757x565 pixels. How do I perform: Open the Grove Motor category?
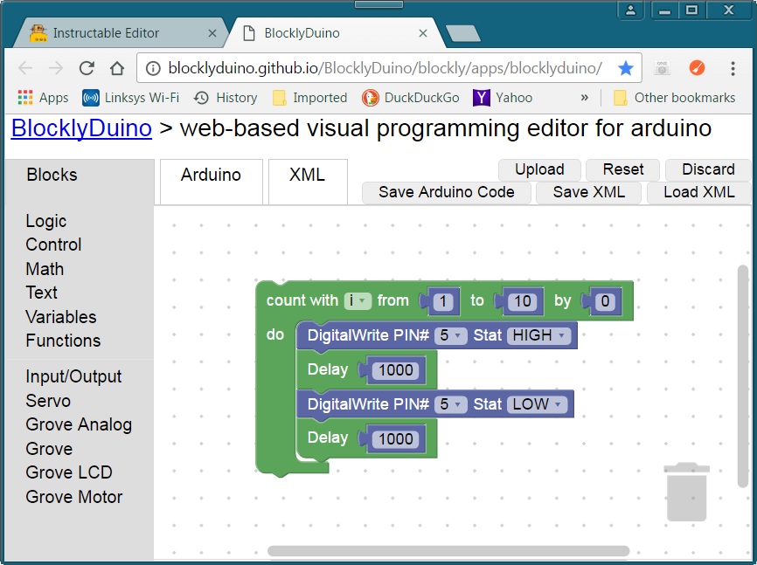point(74,497)
